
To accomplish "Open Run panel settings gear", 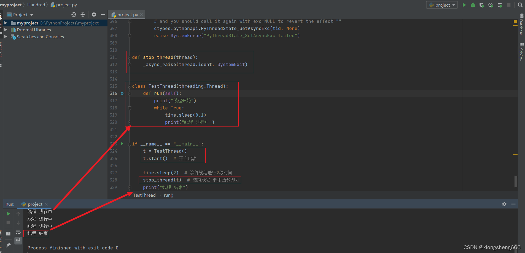I will click(x=504, y=204).
